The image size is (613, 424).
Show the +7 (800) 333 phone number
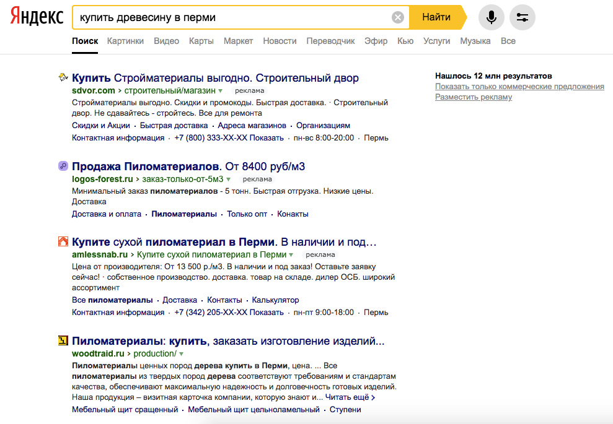point(229,138)
